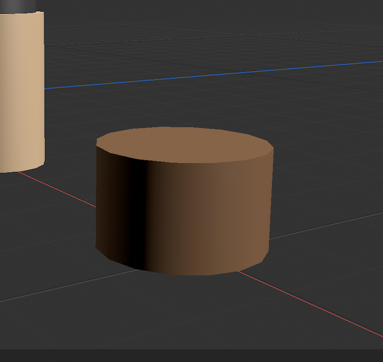Click the blue axis line
The image size is (383, 362).
pyautogui.click(x=212, y=74)
